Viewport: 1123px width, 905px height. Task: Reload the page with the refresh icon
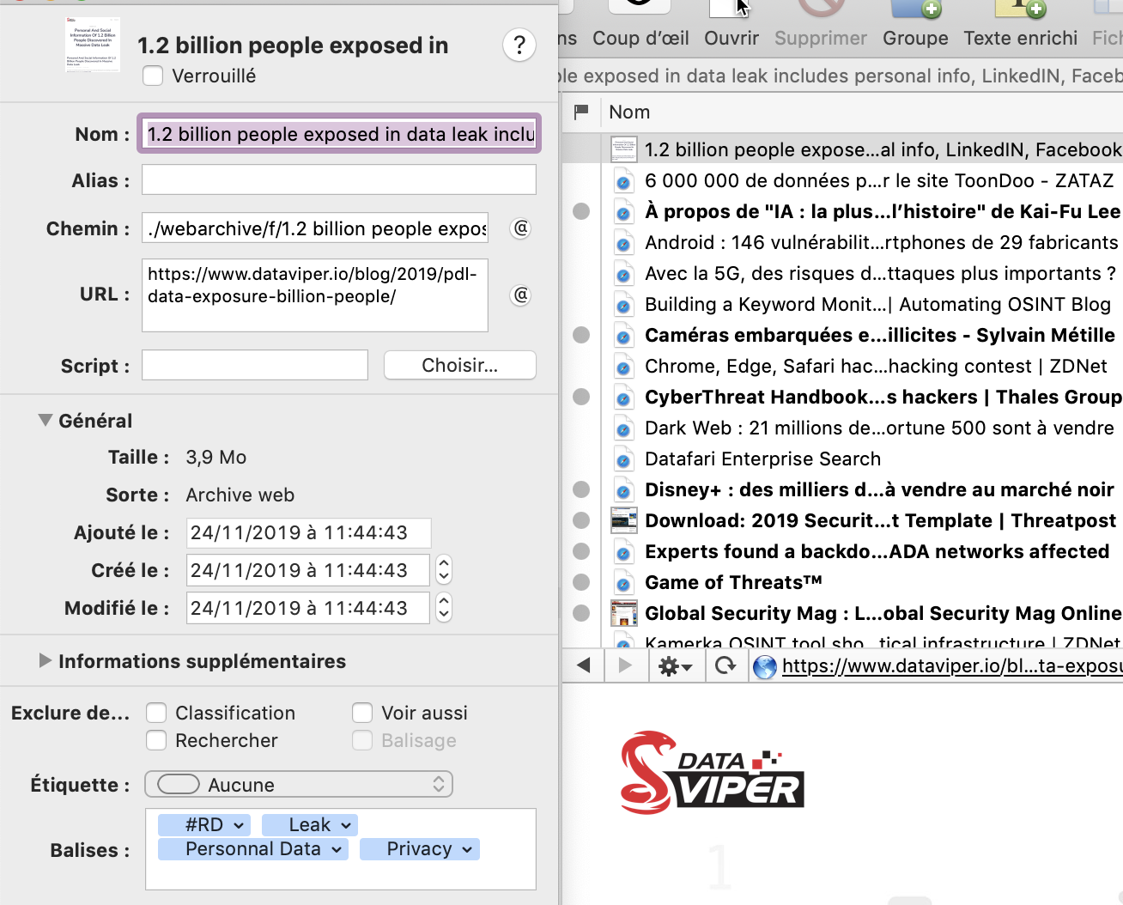pyautogui.click(x=725, y=665)
